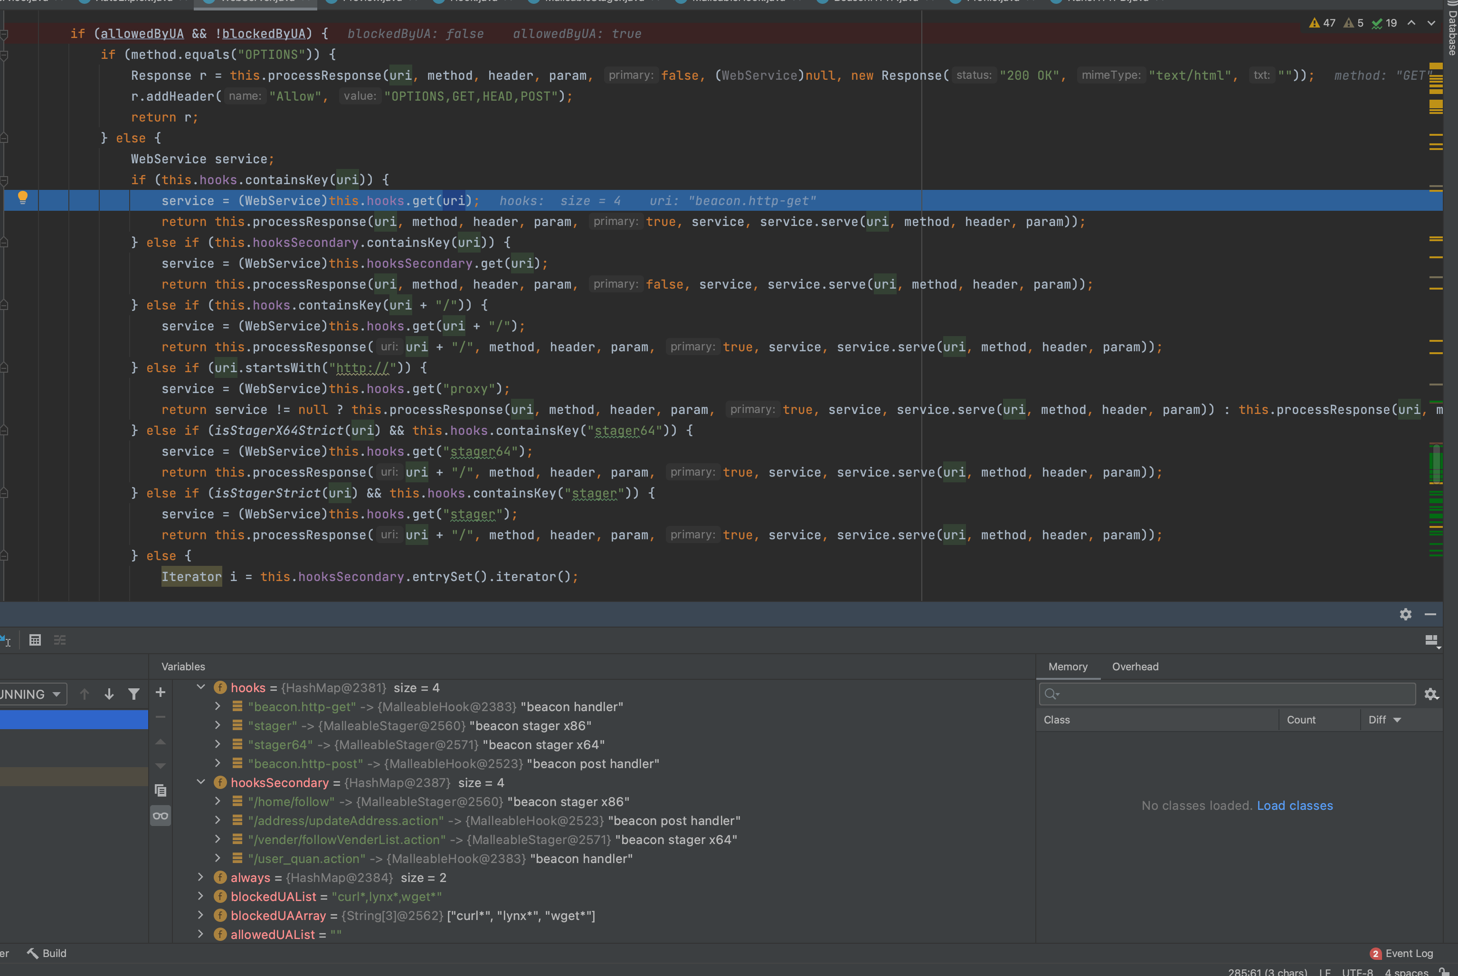Jump to previous highlighted error arrow
1458x976 pixels.
1411,23
